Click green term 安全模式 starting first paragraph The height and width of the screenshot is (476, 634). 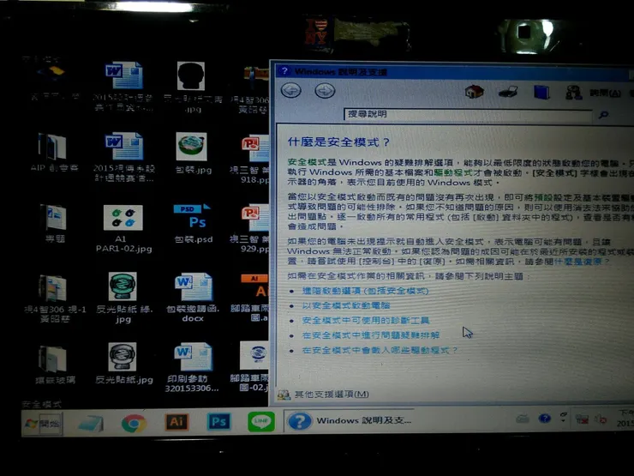tap(307, 162)
